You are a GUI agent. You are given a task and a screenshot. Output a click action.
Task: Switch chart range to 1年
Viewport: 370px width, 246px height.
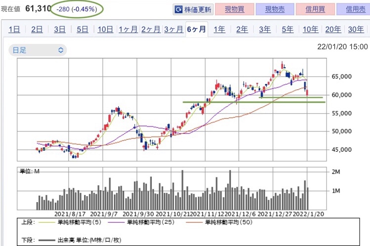(219, 30)
